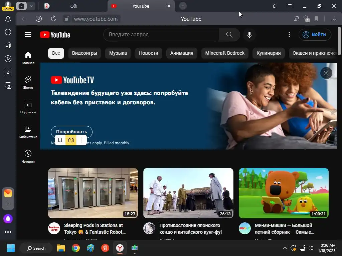Click the Попробовать button
The image size is (342, 256).
coord(71,132)
